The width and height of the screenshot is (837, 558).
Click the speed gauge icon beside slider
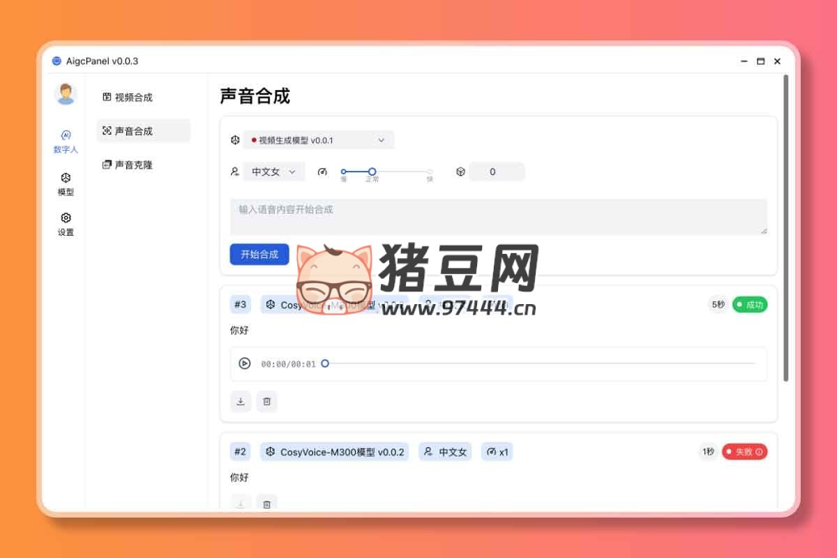click(x=322, y=172)
